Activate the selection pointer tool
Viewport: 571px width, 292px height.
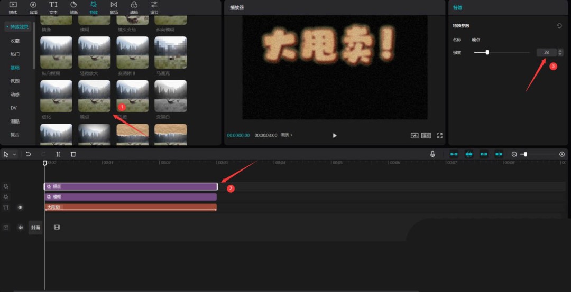pos(6,154)
